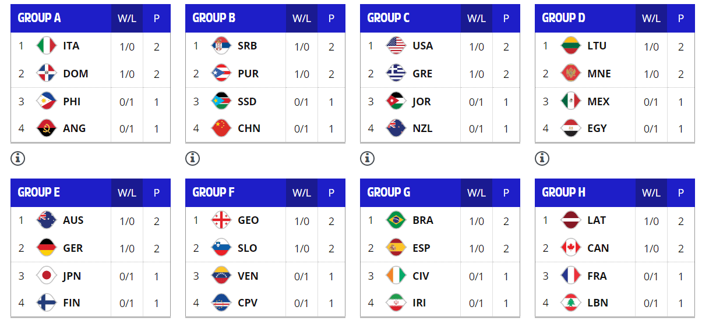Open the info icon below Group B
702x321 pixels.
192,158
